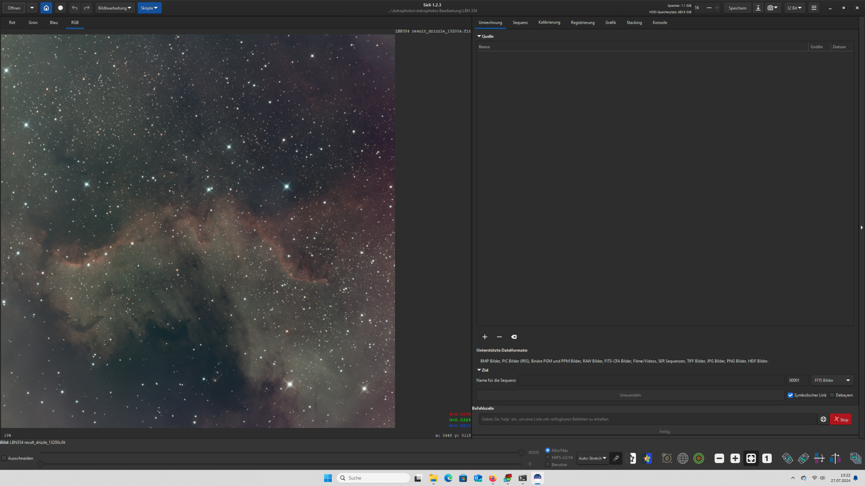
Task: Open the Skripte dropdown menu
Action: click(149, 8)
